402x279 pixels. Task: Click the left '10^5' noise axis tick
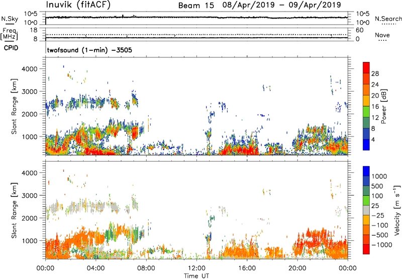click(x=31, y=14)
